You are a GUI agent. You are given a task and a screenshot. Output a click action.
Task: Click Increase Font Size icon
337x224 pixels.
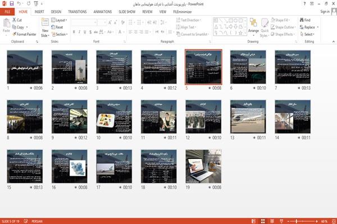pyautogui.click(x=110, y=22)
